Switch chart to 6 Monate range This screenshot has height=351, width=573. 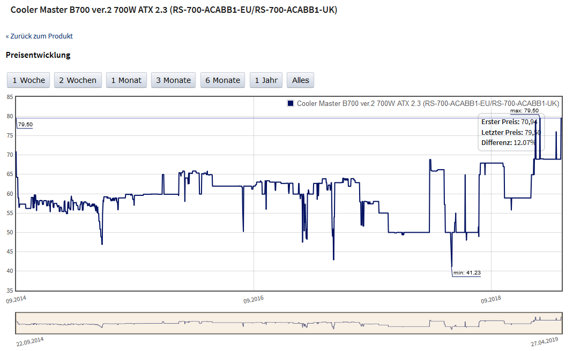point(222,80)
